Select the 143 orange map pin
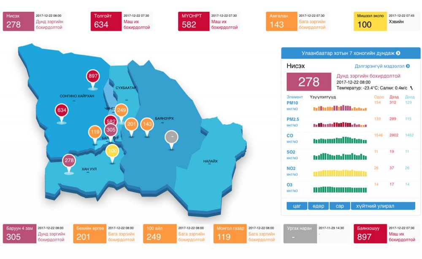Screen dimensions: 422x259 [147, 124]
